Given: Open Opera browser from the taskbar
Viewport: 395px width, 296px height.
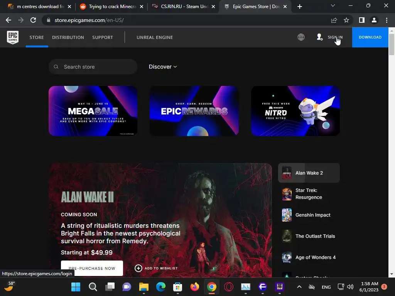Looking at the screenshot, I should tap(228, 287).
